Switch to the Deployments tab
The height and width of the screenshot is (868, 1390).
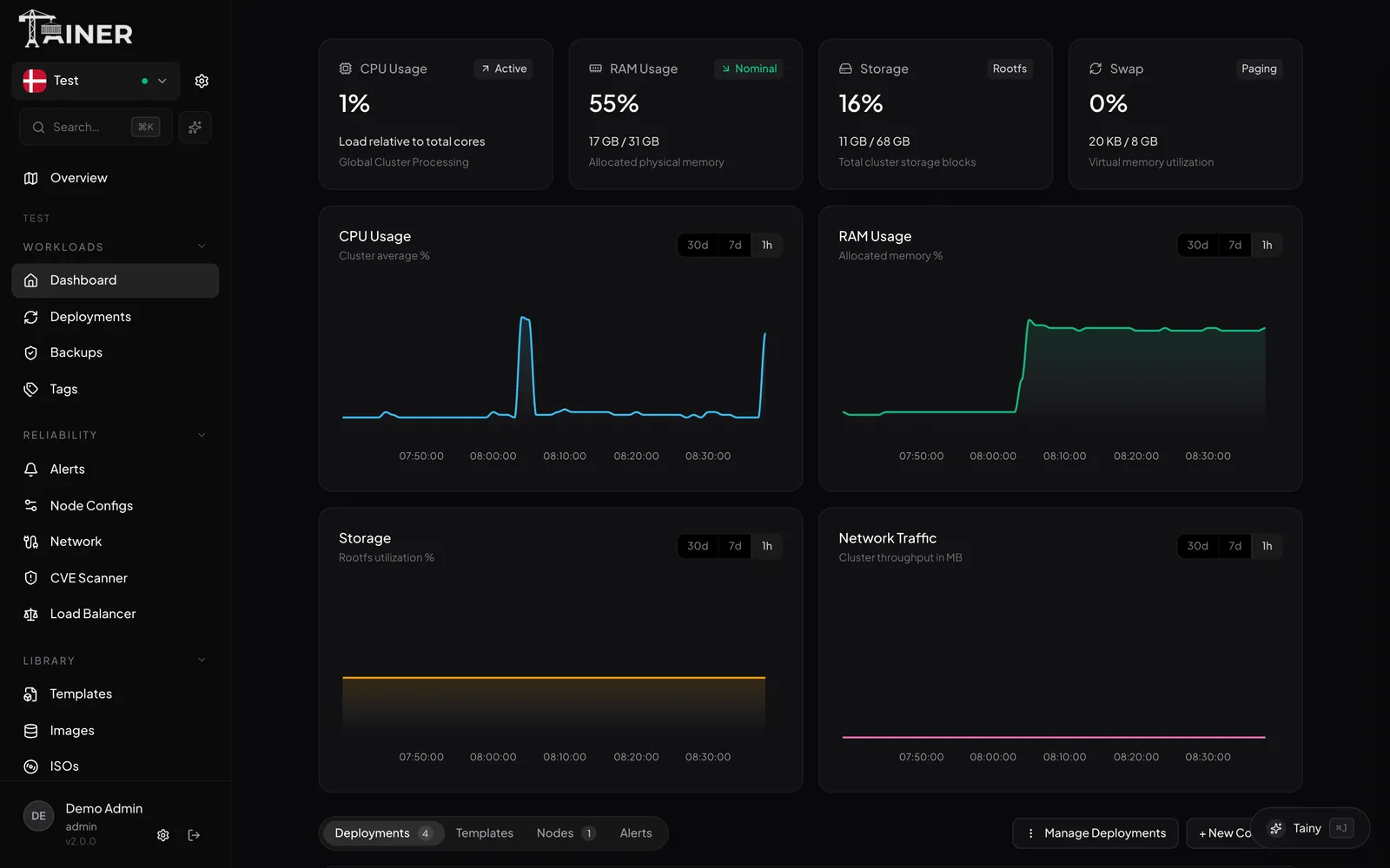pyautogui.click(x=383, y=833)
